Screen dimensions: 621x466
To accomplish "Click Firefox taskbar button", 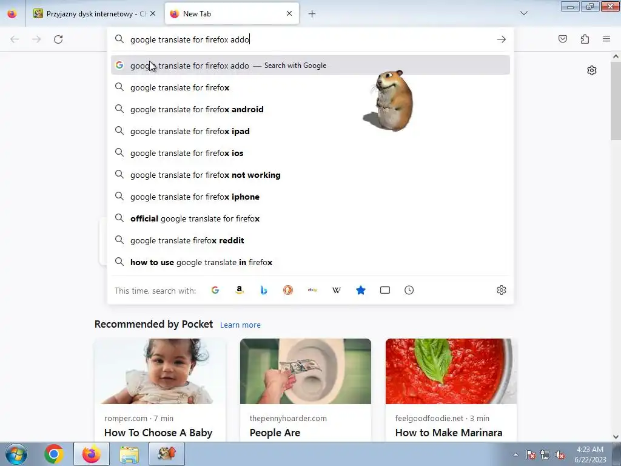I will (92, 454).
